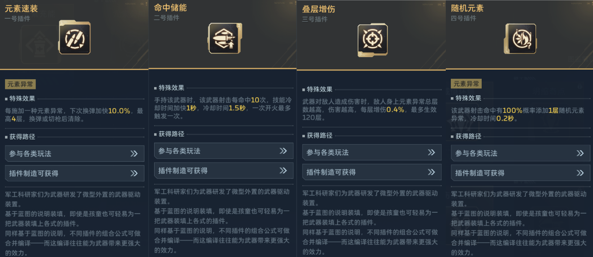The image size is (593, 257).
Task: Open 参与各类玩法 in 随机元素 panel
Action: coord(520,153)
